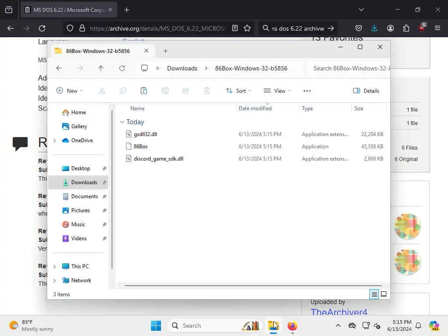Viewport: 448px width, 336px height.
Task: Switch to details list view icon
Action: (x=374, y=294)
